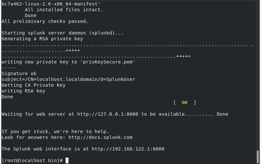Click the terminal block cursor
Screen dimensions: 261x164
(67, 160)
